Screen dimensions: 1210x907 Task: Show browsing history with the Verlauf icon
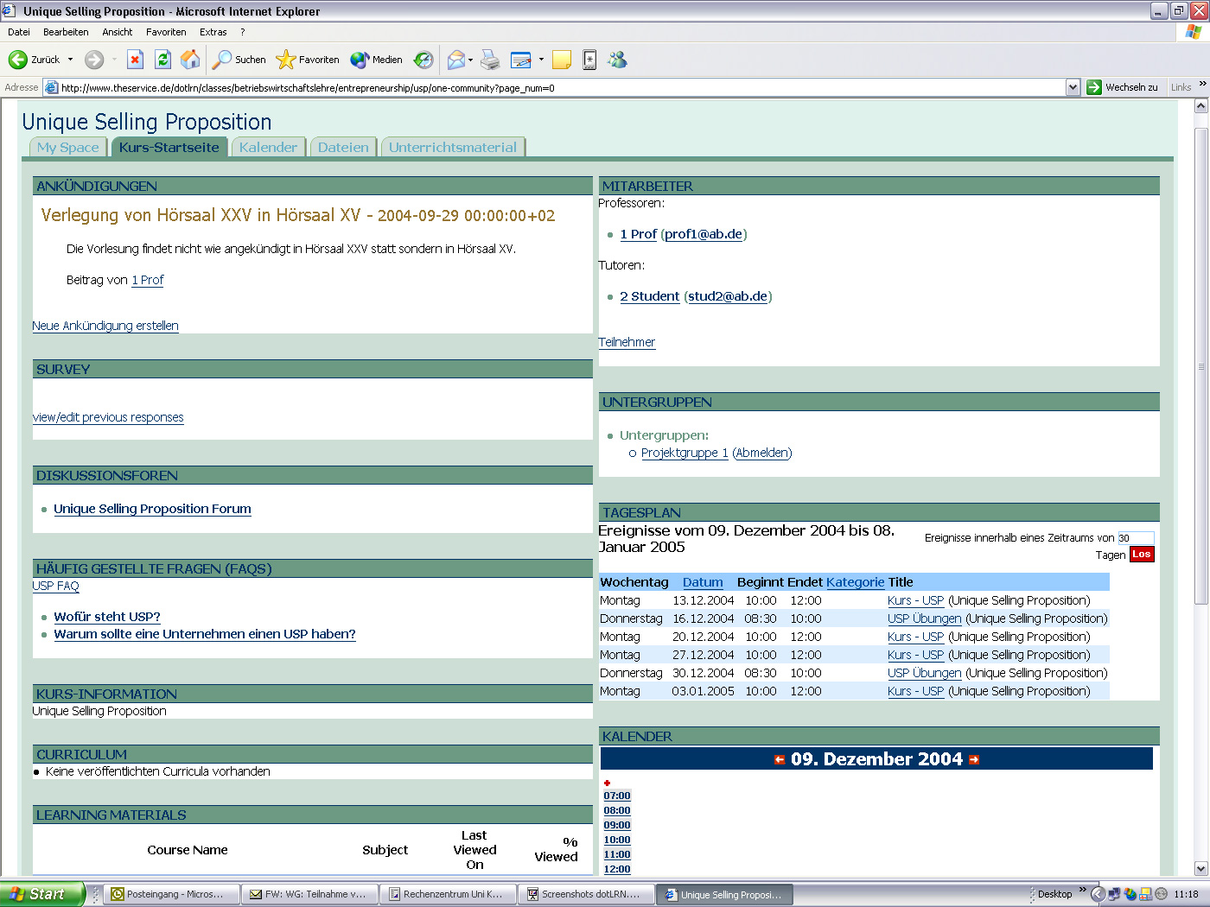tap(423, 60)
